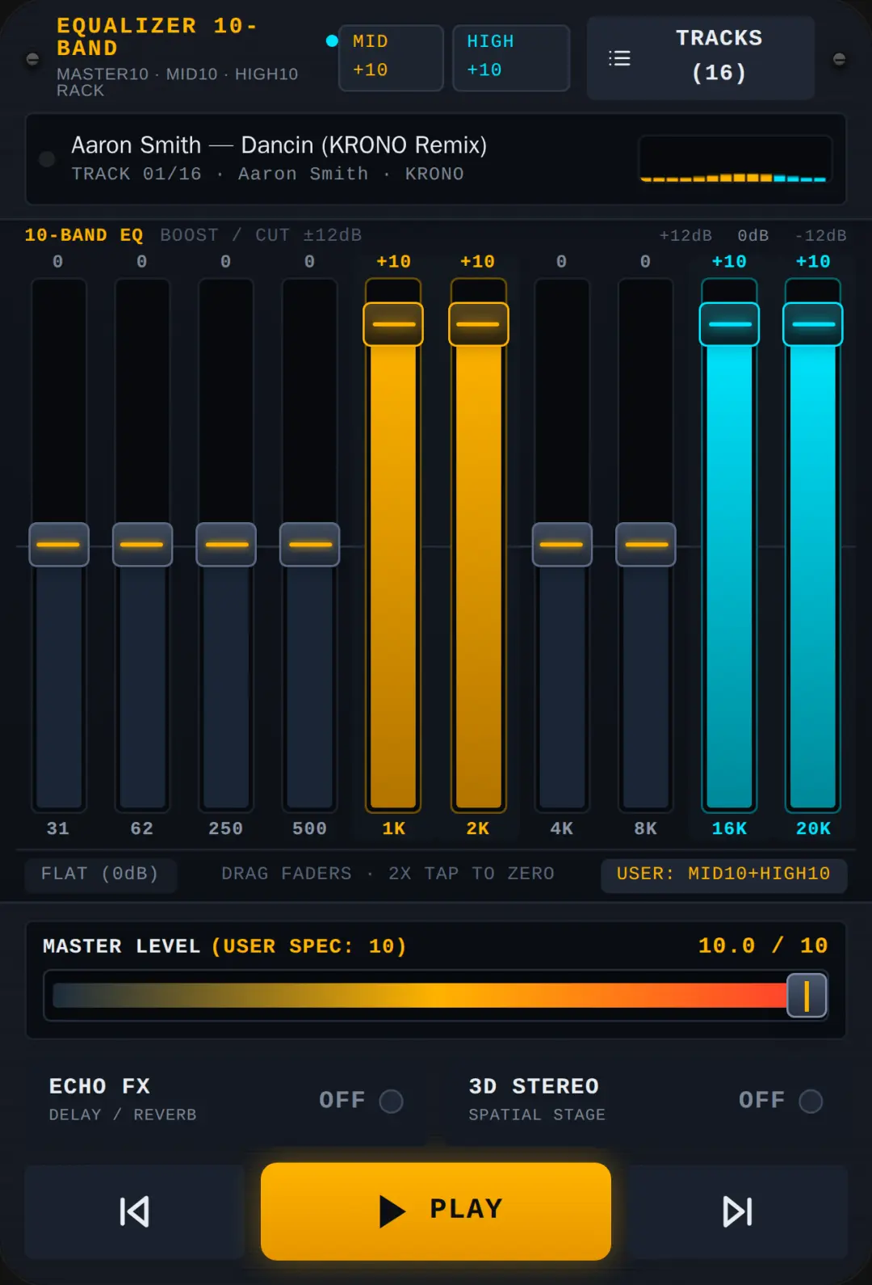Screen dimensions: 872x1285
Task: Select the MID +10 preset tab
Action: point(391,57)
